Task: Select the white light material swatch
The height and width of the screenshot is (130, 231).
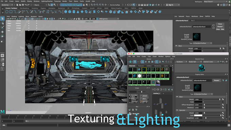Action: coord(139,76)
